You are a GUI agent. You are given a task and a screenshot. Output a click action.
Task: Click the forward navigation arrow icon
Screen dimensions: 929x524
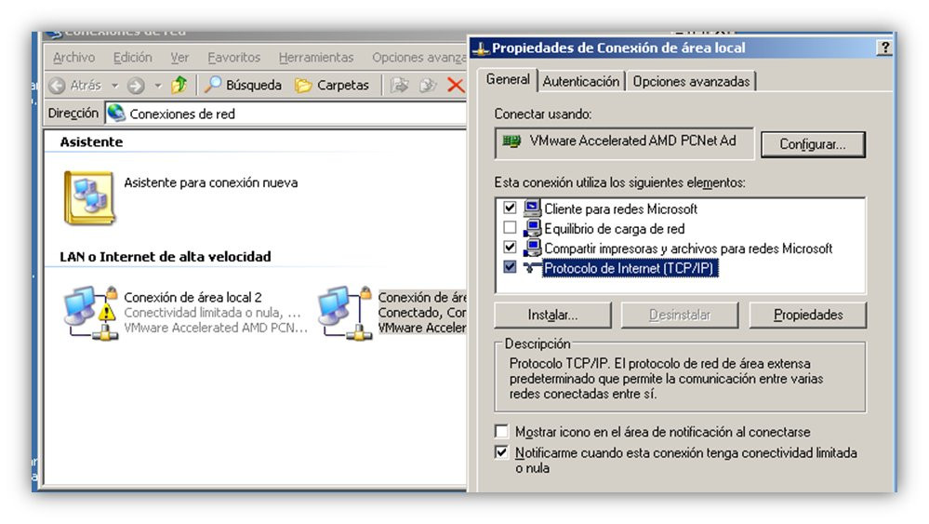pos(136,86)
